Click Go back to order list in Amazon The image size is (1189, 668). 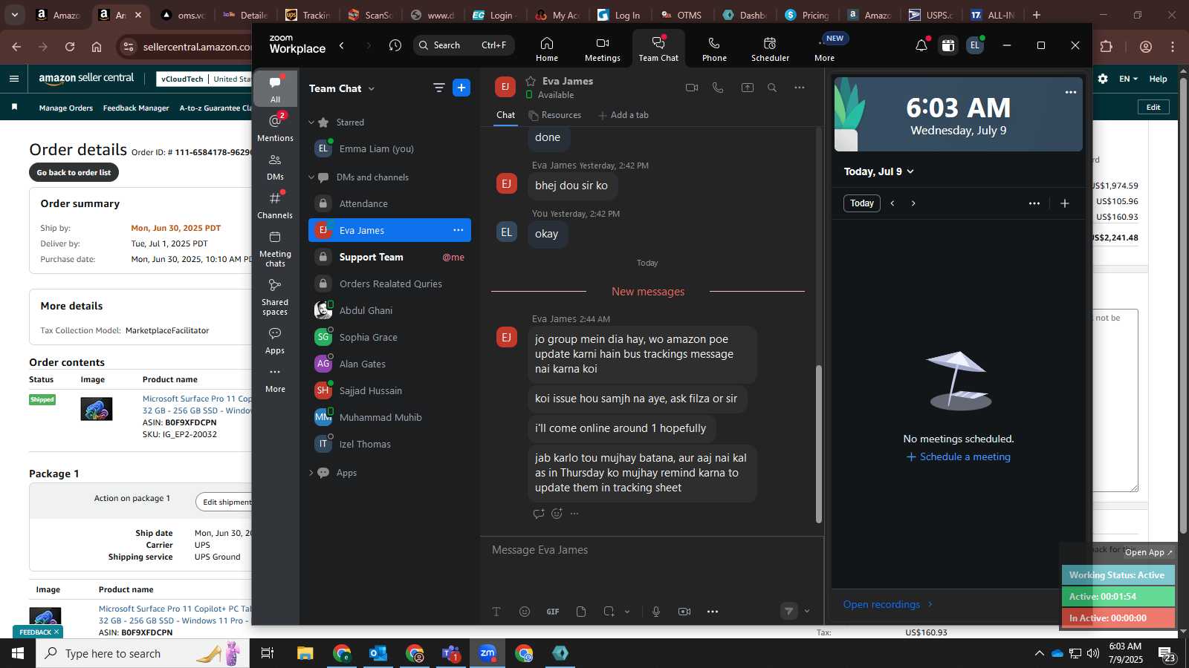tap(74, 172)
